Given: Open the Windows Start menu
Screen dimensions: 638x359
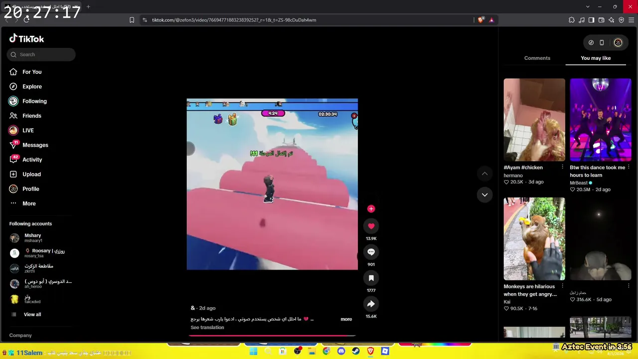Looking at the screenshot, I should 253,352.
